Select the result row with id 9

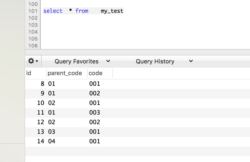click(x=138, y=94)
